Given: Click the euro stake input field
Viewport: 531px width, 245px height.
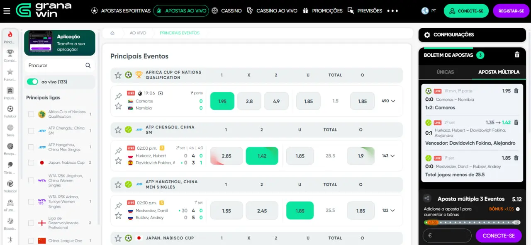Looking at the screenshot, I should pos(447,235).
